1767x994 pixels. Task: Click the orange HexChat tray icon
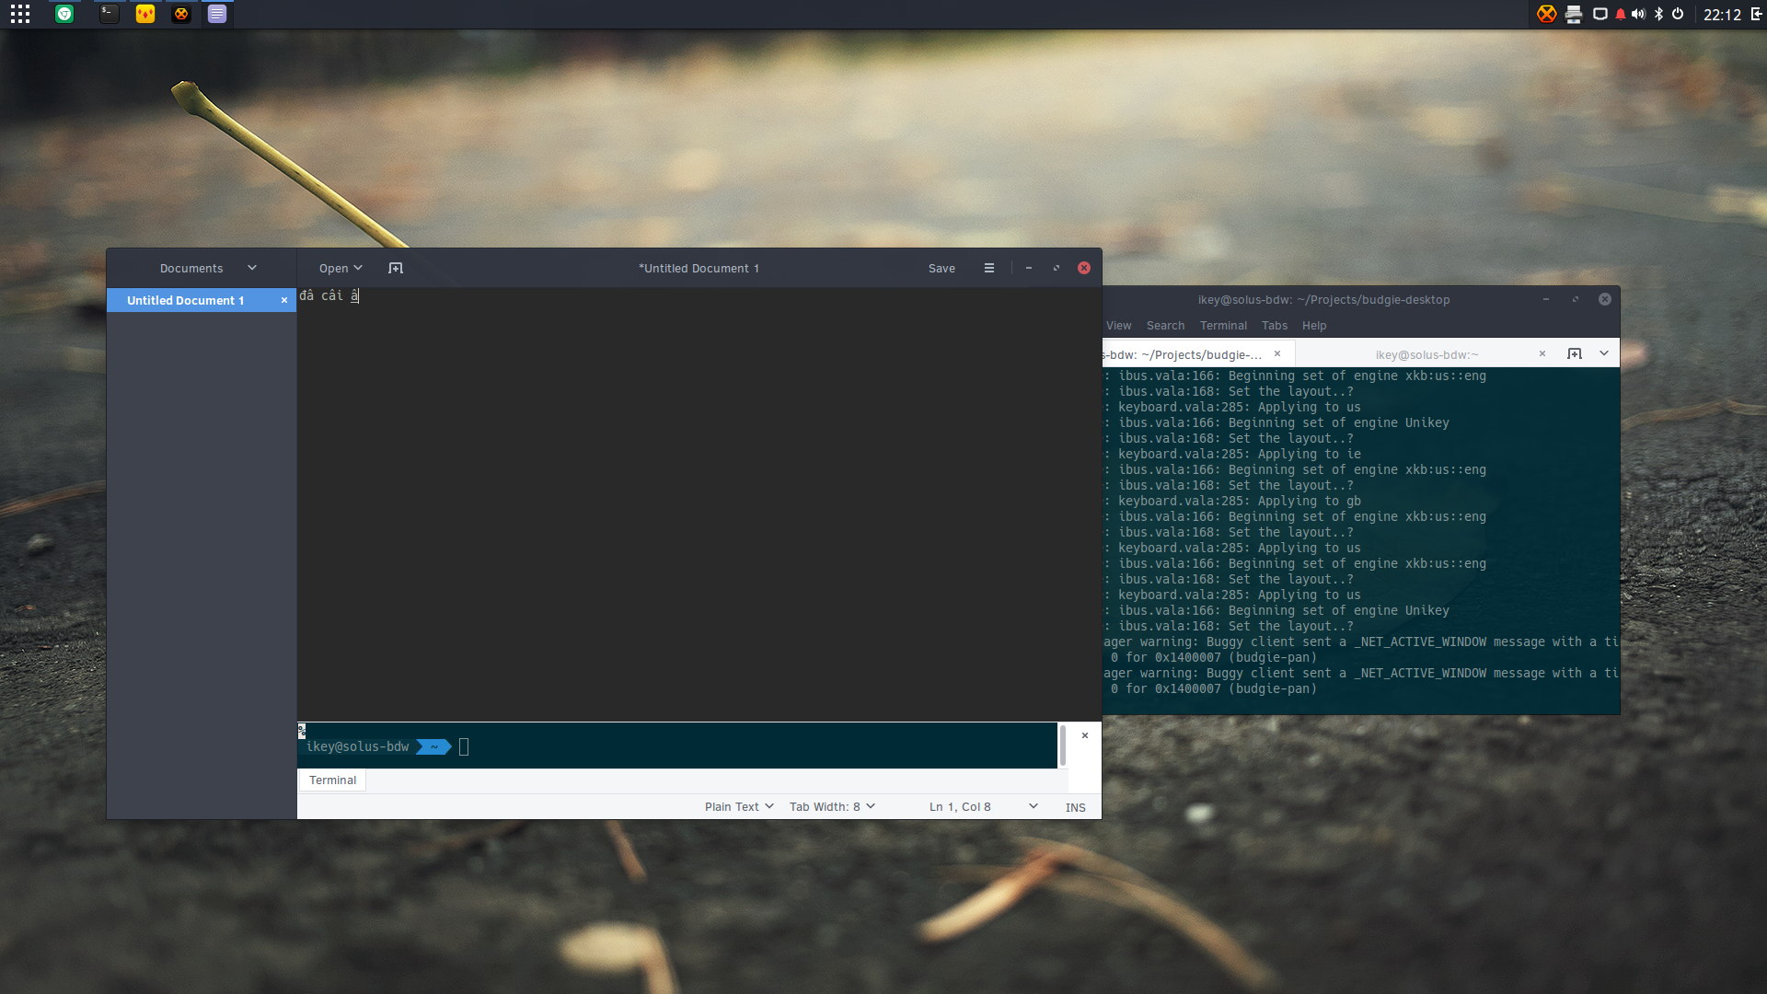(x=1547, y=14)
